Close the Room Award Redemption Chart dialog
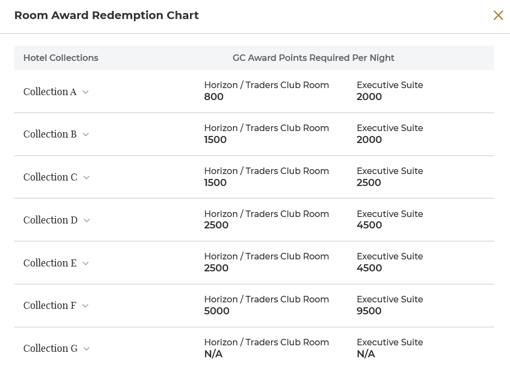Image resolution: width=510 pixels, height=366 pixels. pos(498,15)
